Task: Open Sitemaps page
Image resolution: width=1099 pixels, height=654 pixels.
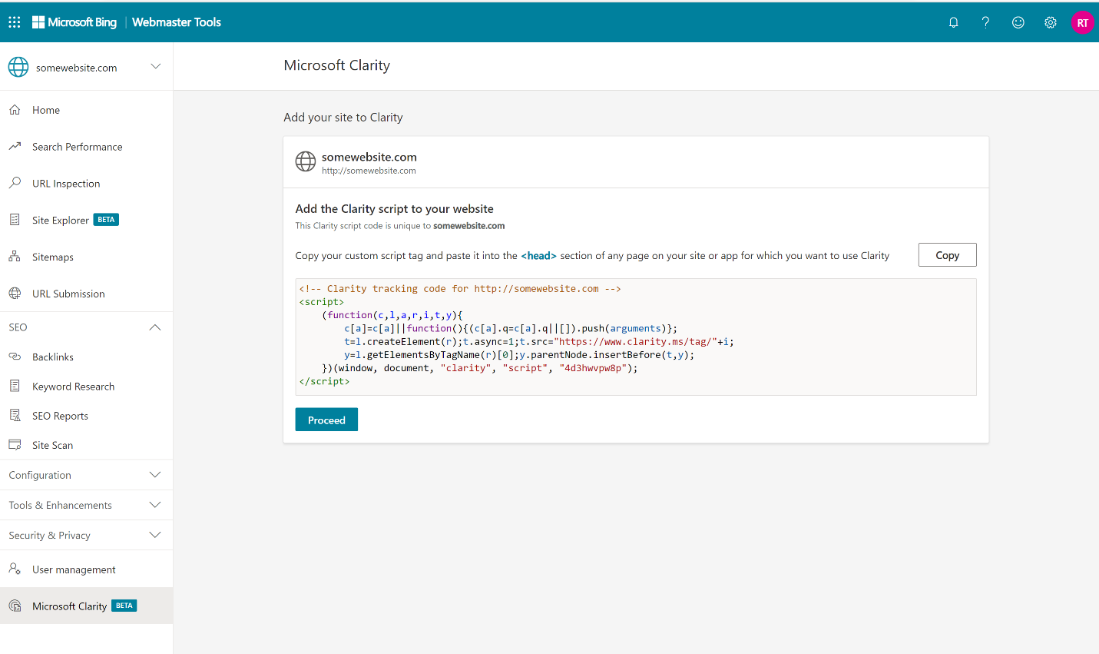Action: (86, 257)
